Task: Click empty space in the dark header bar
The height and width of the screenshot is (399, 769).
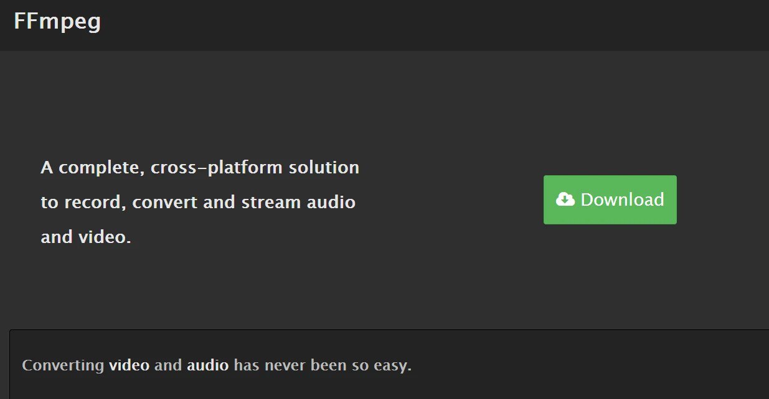Action: tap(436, 25)
